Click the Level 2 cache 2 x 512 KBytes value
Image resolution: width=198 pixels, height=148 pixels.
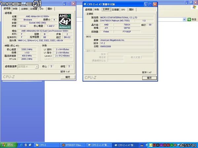pyautogui.click(x=62, y=56)
